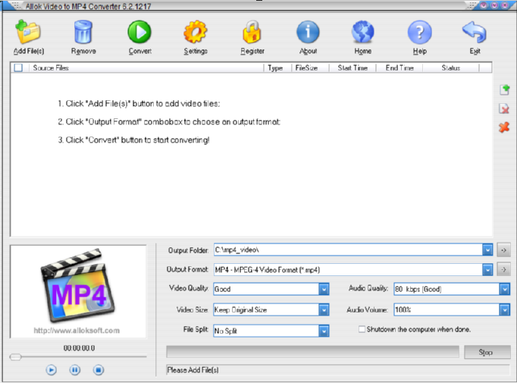The height and width of the screenshot is (383, 517).
Task: Click the Good video quality value
Action: [x=223, y=289]
